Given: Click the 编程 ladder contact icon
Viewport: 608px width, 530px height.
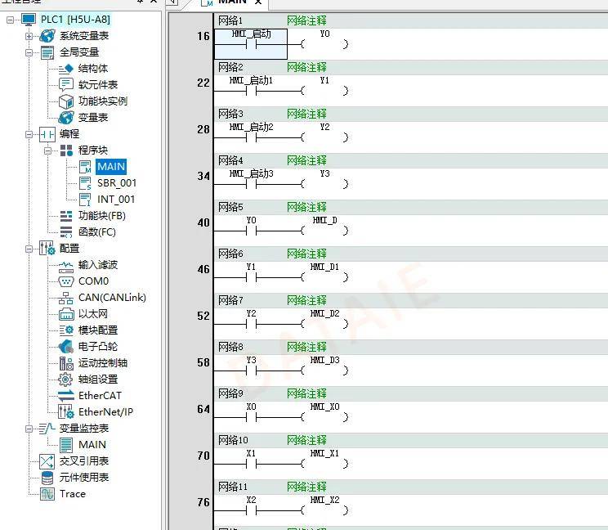Looking at the screenshot, I should click(47, 134).
